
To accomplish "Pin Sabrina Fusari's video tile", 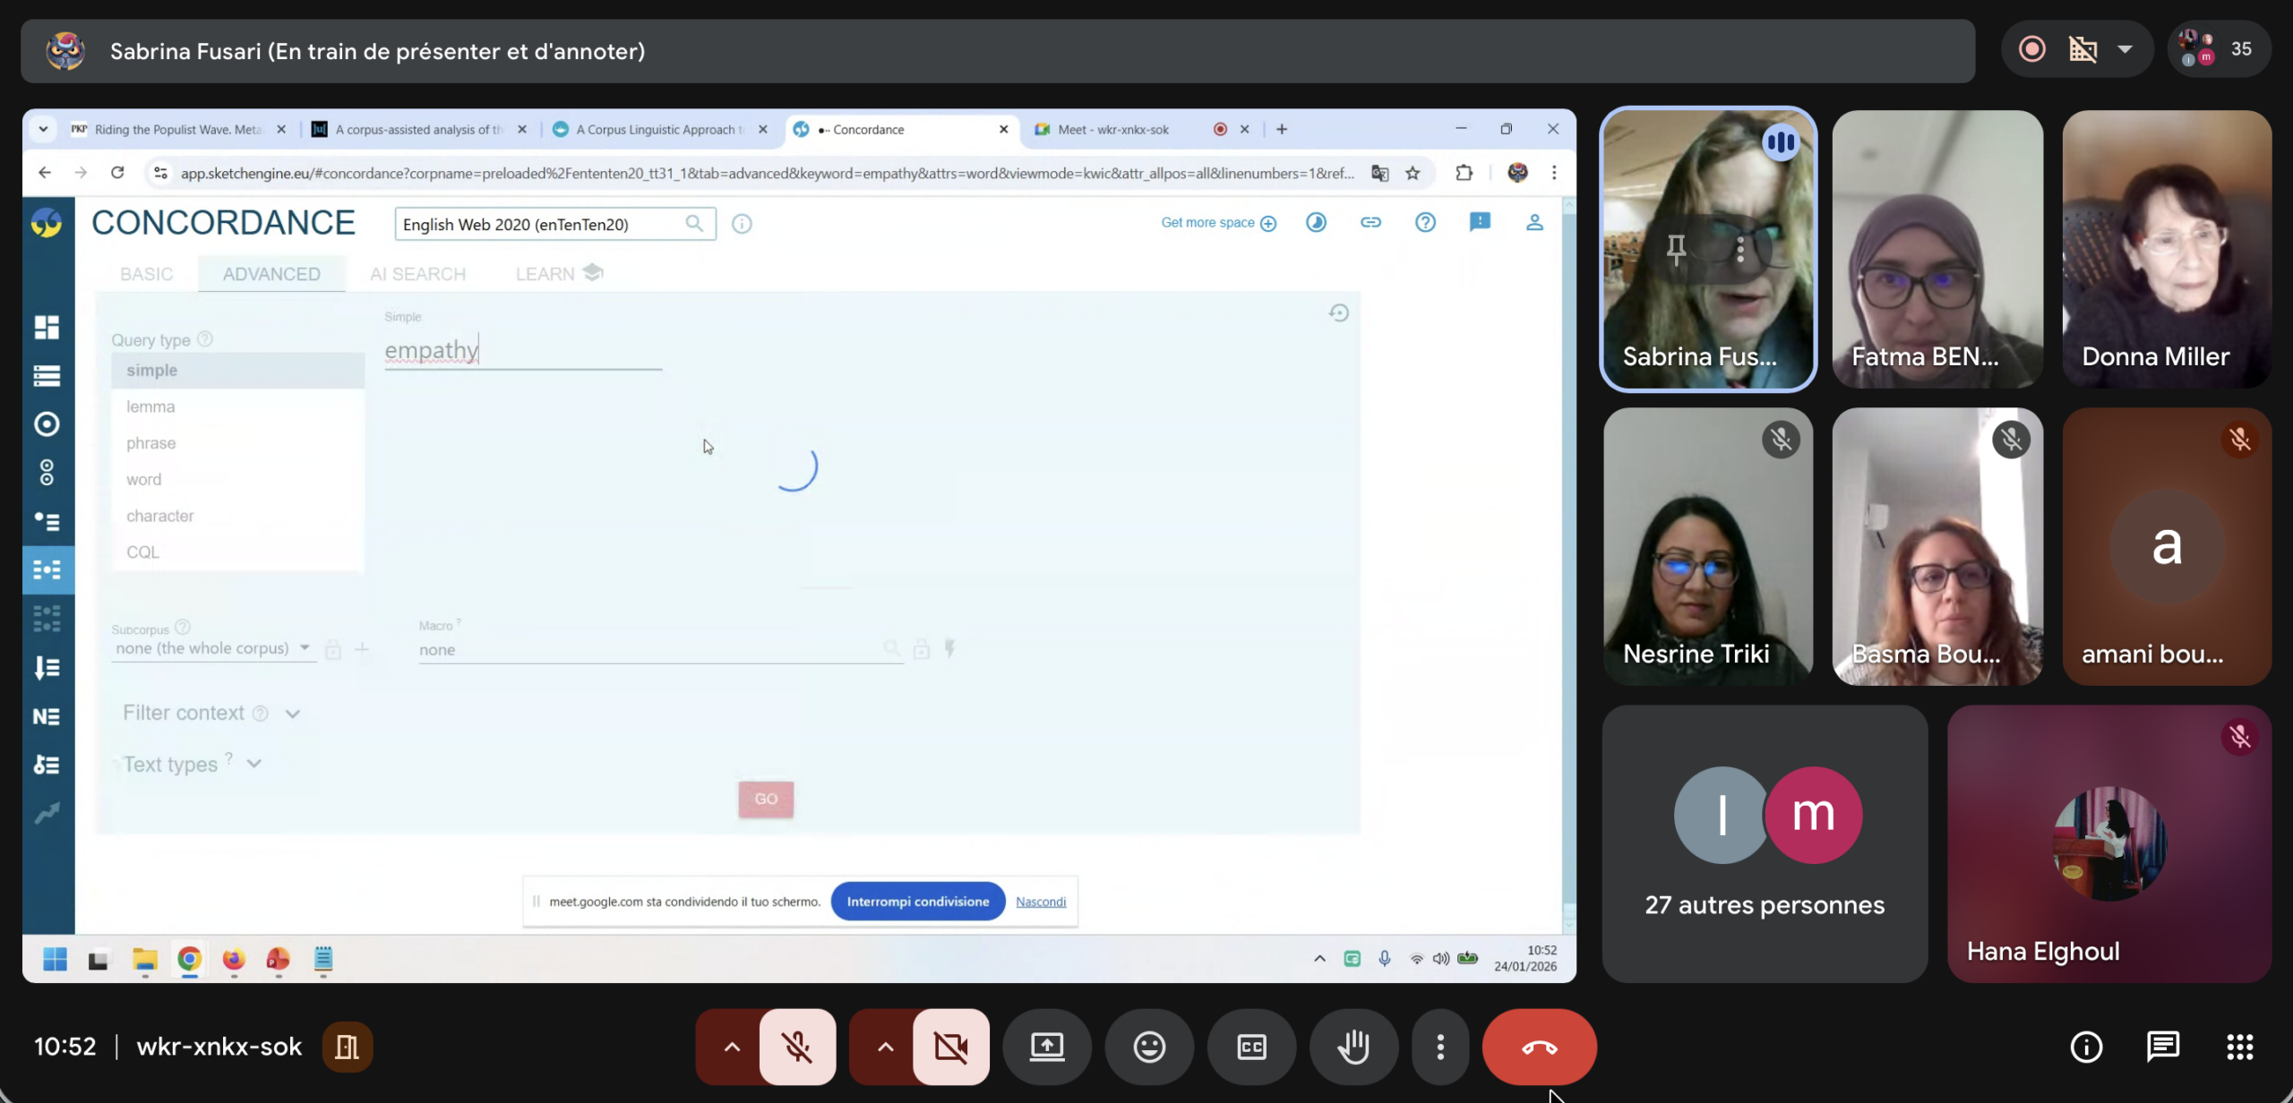I will point(1676,250).
